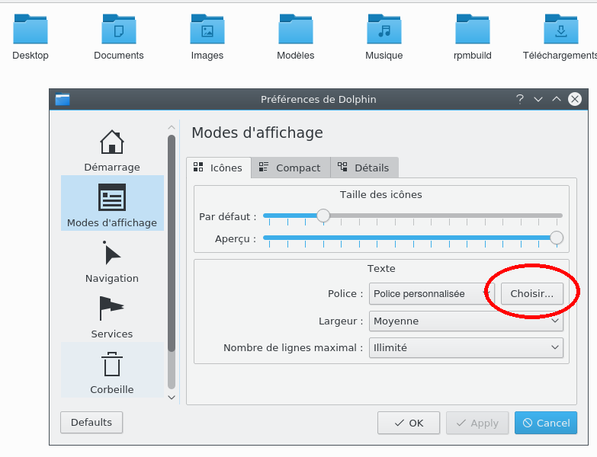597x457 pixels.
Task: Click the Aperçu icon size slider handle
Action: pyautogui.click(x=557, y=238)
